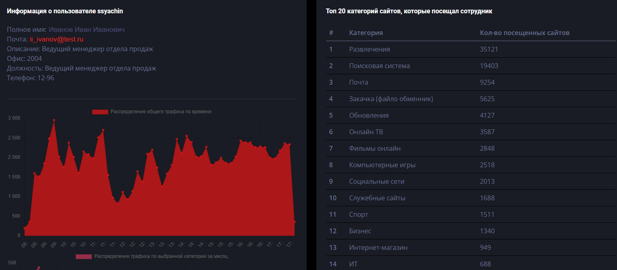This screenshot has height=270, width=617.
Task: Click the Должность: Ведущий менеджер line
Action: tap(82, 68)
